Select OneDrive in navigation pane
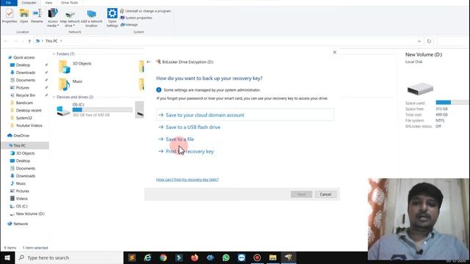The width and height of the screenshot is (470, 264). (x=21, y=136)
